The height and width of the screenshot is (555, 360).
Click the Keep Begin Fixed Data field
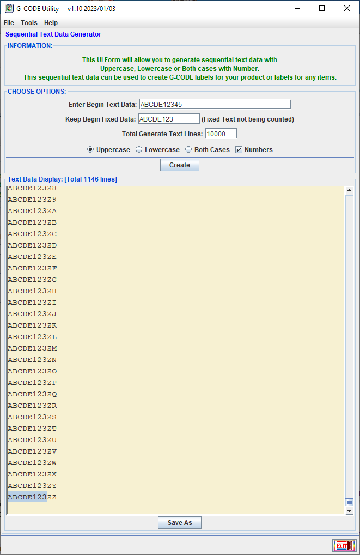(x=169, y=119)
